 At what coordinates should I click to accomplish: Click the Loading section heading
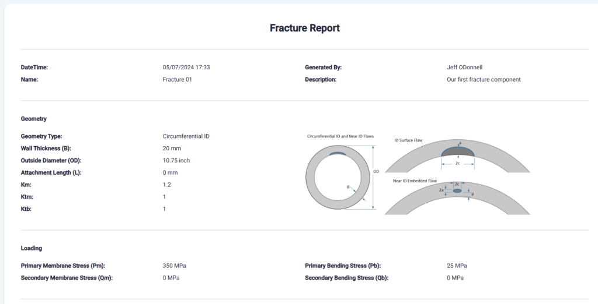coord(32,248)
